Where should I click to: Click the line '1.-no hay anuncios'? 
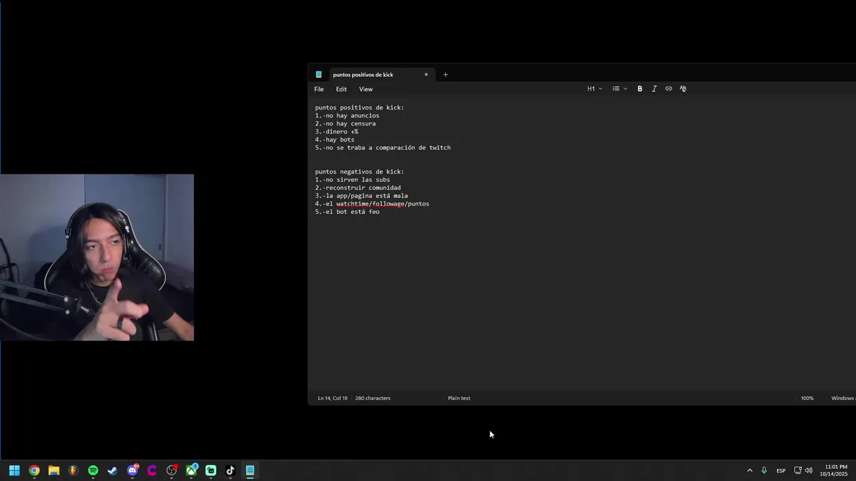click(347, 116)
